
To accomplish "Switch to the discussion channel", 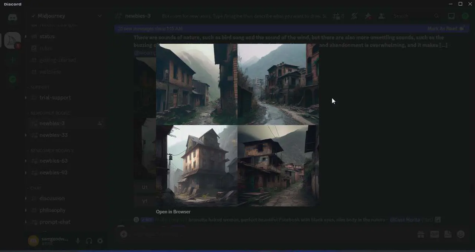I will (52, 198).
